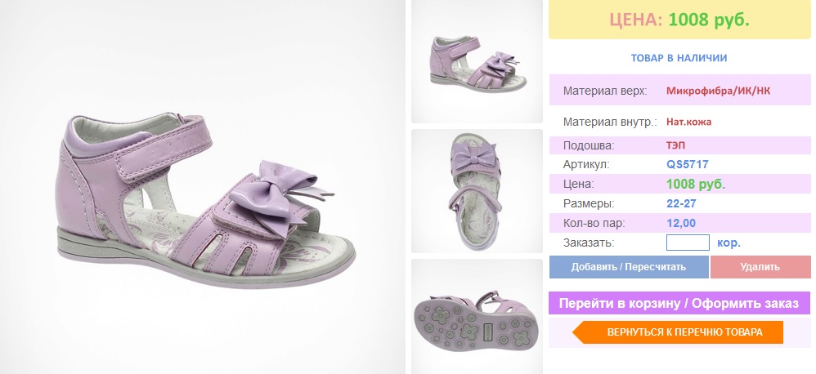Click the green 1008 руб. table price
The height and width of the screenshot is (374, 816).
point(696,184)
